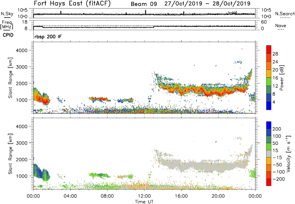Click the "Slant Range [km]" label of velocity panel
The image size is (295, 204).
coord(10,154)
